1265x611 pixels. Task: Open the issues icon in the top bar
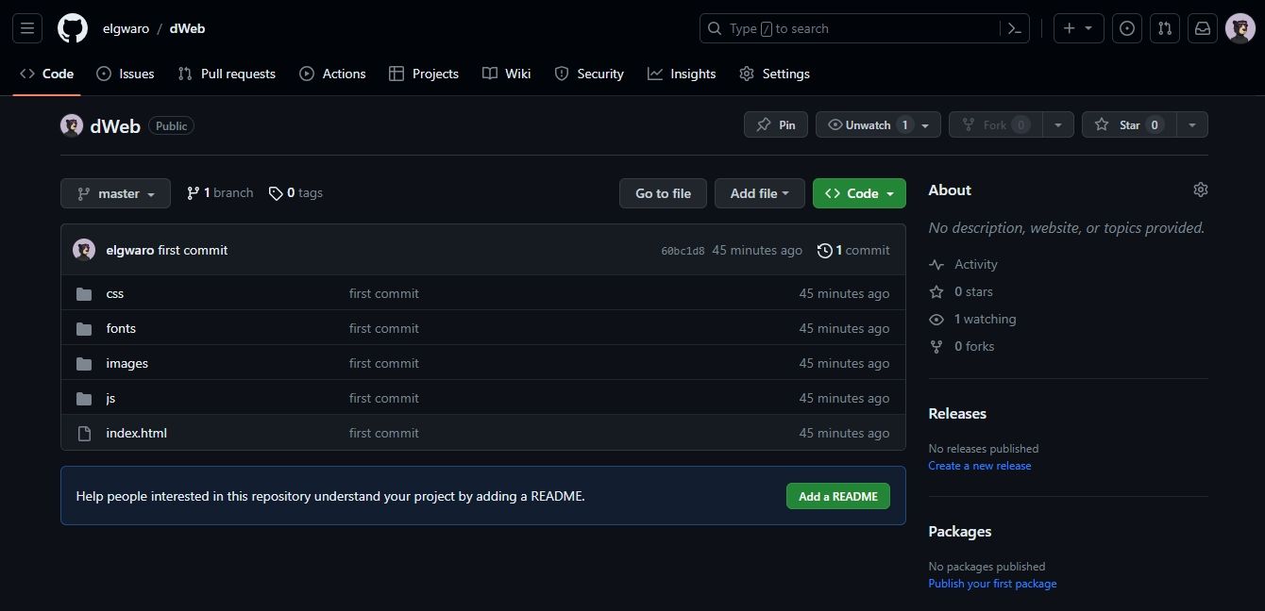coord(1126,28)
